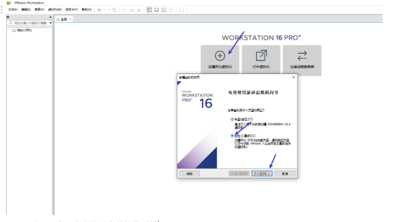Click the Open Virtual Machine tile
The height and width of the screenshot is (222, 414).
point(261,58)
